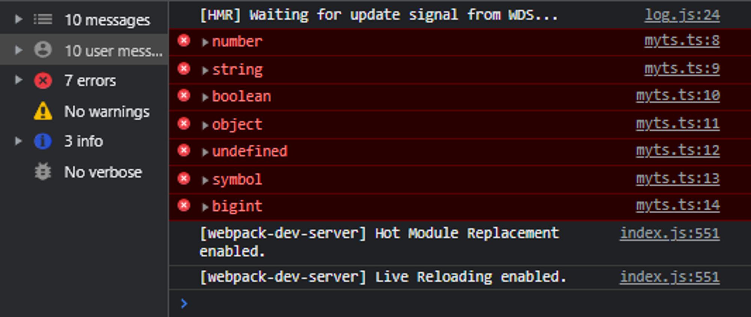
Task: Click the yellow warning triangle icon
Action: [43, 111]
